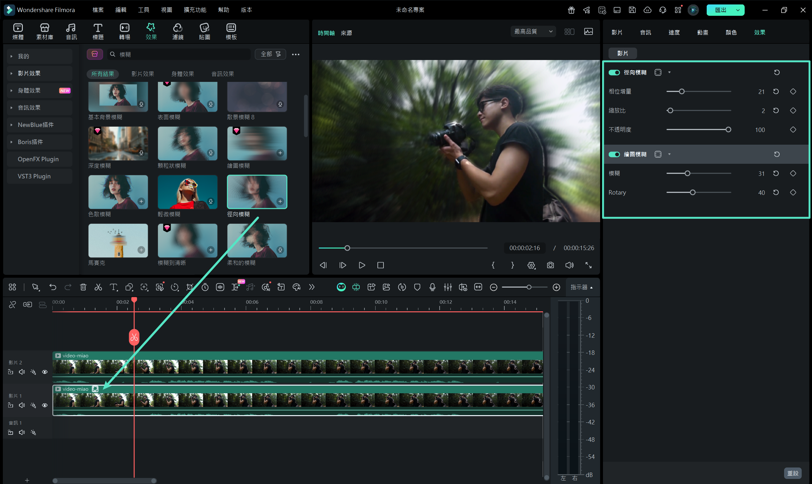Add a marker with the shield icon
Viewport: 812px width, 484px height.
[417, 287]
